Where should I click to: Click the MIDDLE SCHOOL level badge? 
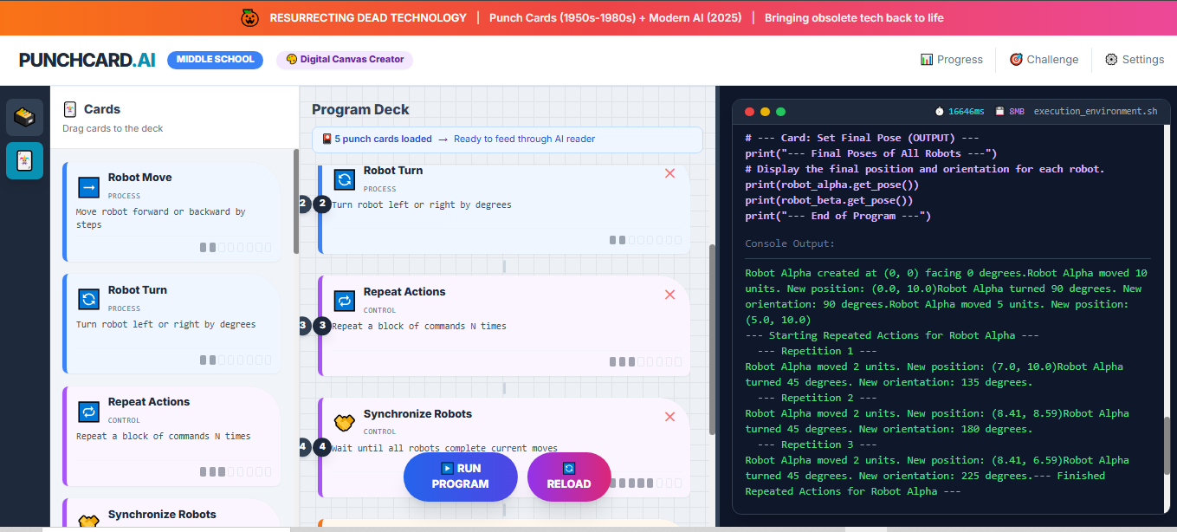215,60
